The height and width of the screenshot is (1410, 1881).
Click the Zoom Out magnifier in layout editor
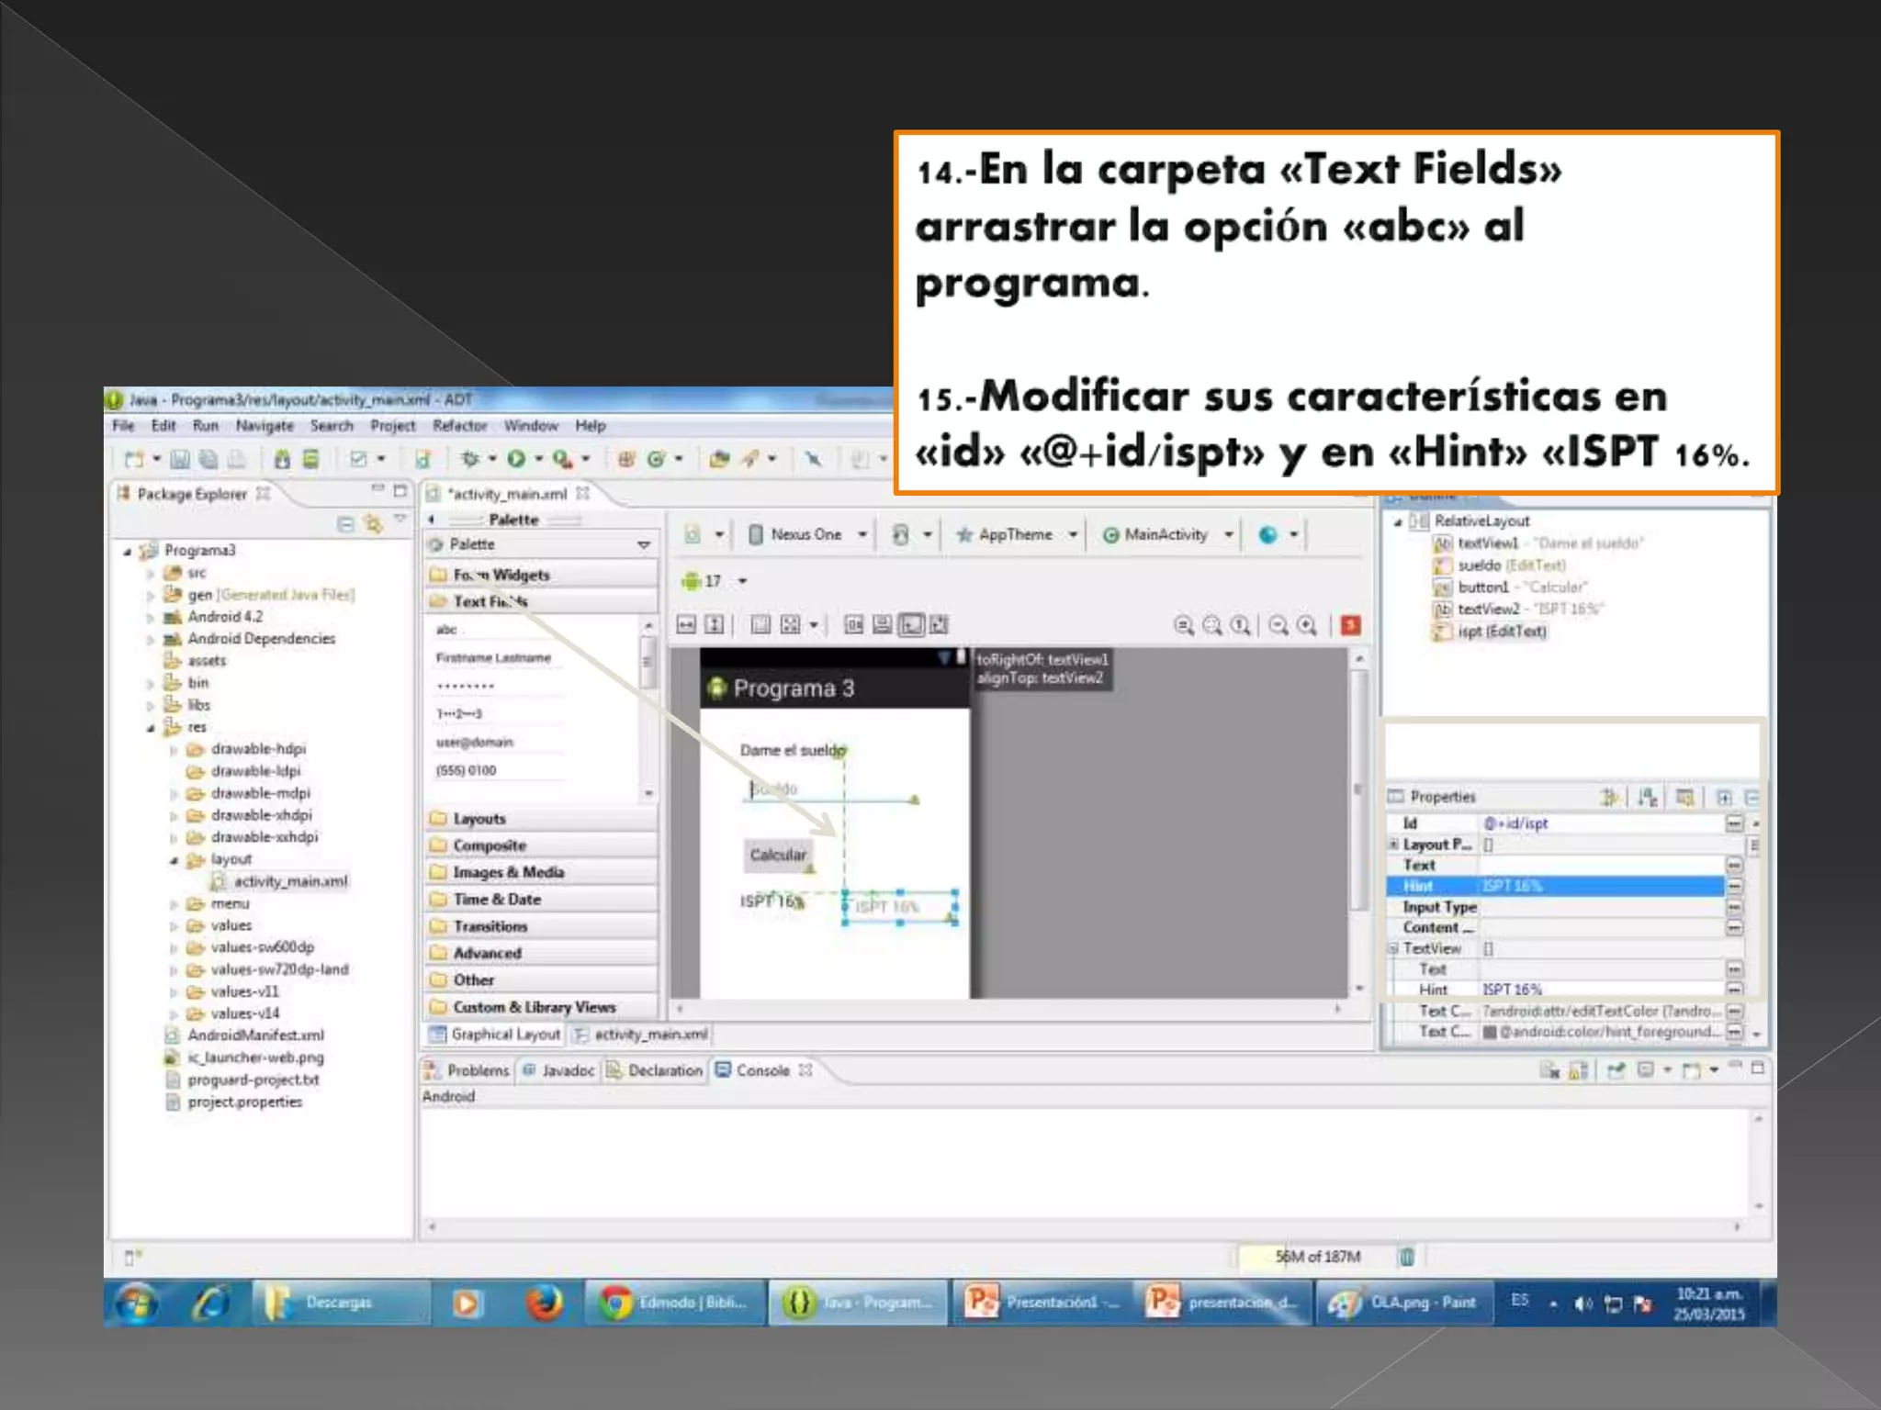[1278, 626]
